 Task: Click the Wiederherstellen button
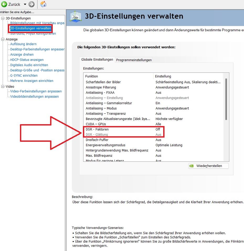[x=209, y=166]
